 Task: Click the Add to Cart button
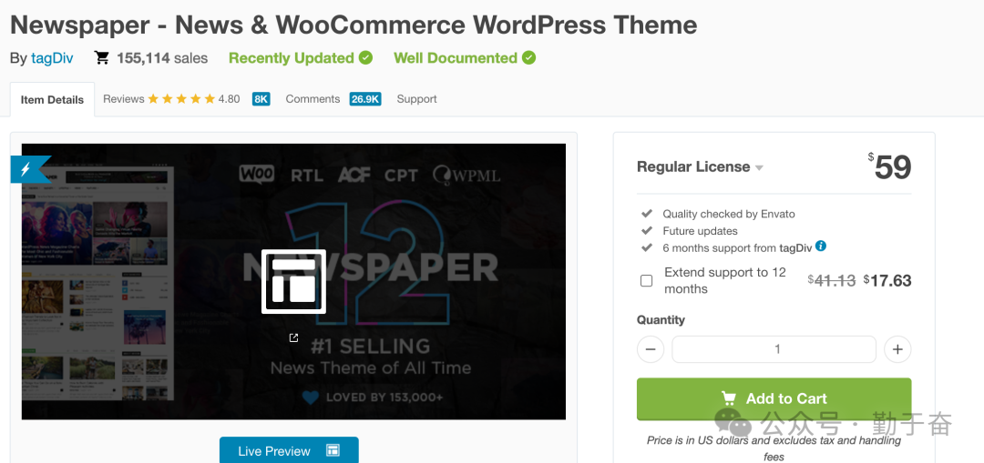pos(774,398)
